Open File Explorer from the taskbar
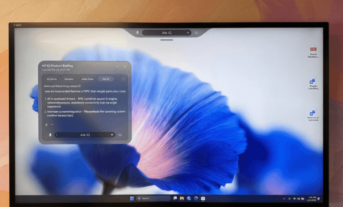 182,198
